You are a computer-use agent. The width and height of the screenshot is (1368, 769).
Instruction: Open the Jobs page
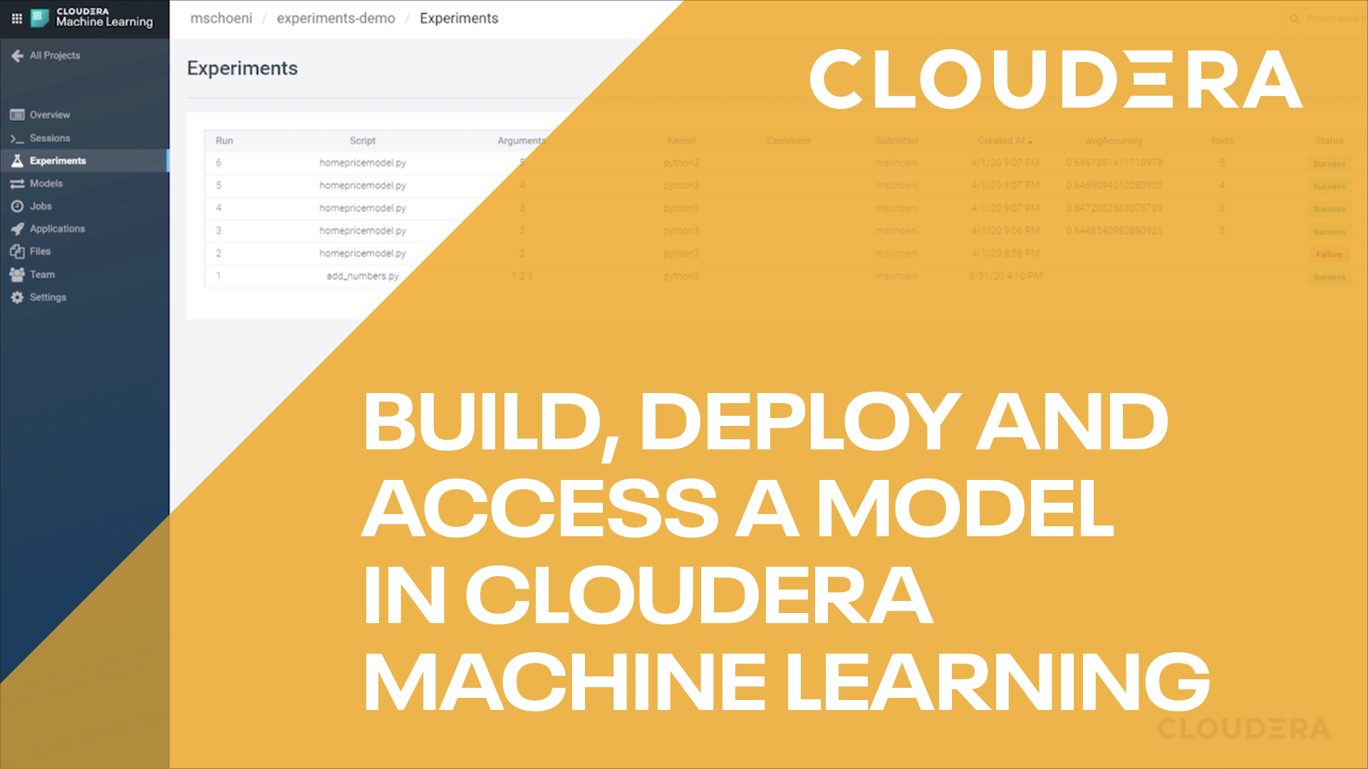point(41,206)
